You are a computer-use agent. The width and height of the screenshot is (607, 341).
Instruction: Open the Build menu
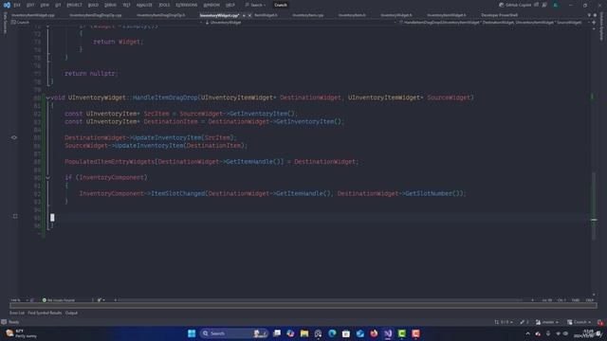click(93, 5)
